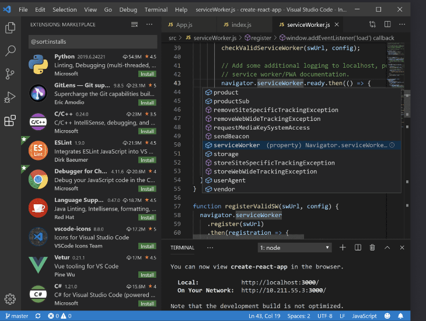The image size is (426, 321).
Task: Open the Terminal menu
Action: coord(156,9)
